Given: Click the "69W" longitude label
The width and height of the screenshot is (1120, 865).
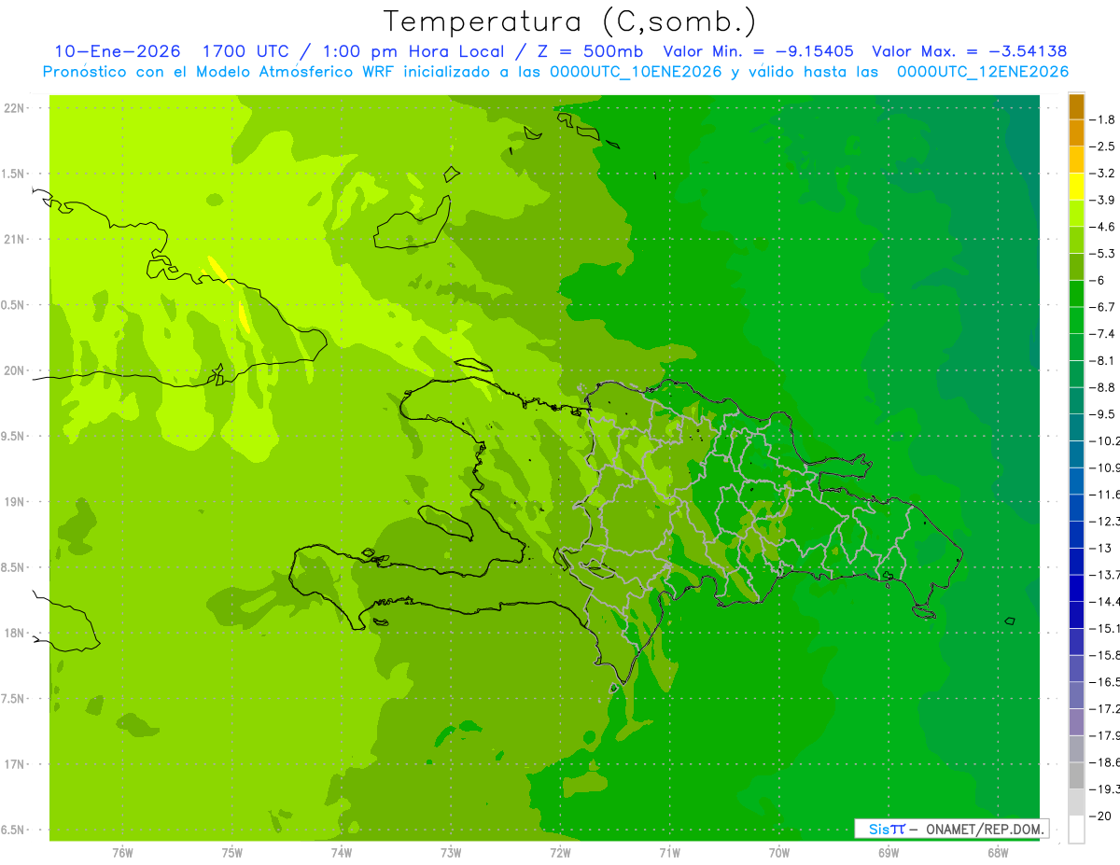Looking at the screenshot, I should [x=889, y=852].
